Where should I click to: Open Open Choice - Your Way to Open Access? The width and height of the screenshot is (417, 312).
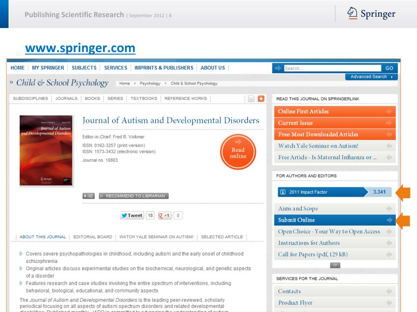(335, 232)
